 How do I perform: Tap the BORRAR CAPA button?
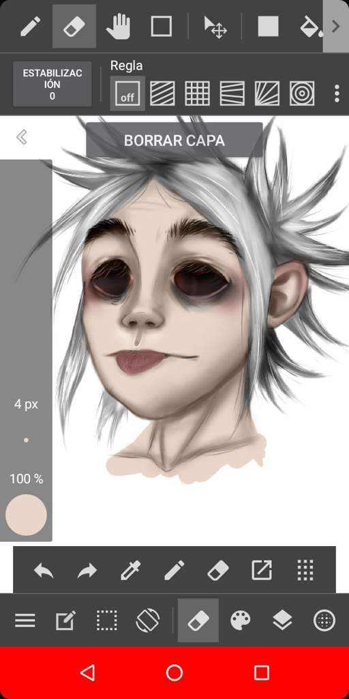(x=174, y=141)
